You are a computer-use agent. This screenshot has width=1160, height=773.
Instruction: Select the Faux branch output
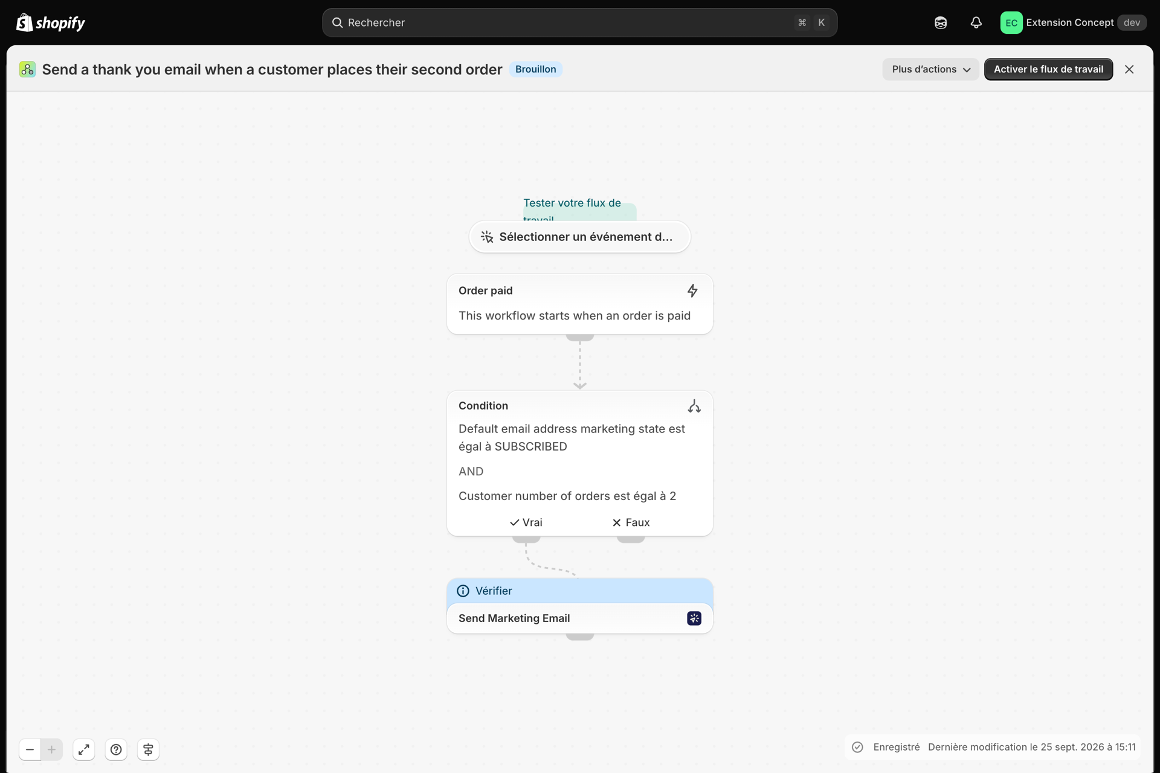(x=631, y=522)
